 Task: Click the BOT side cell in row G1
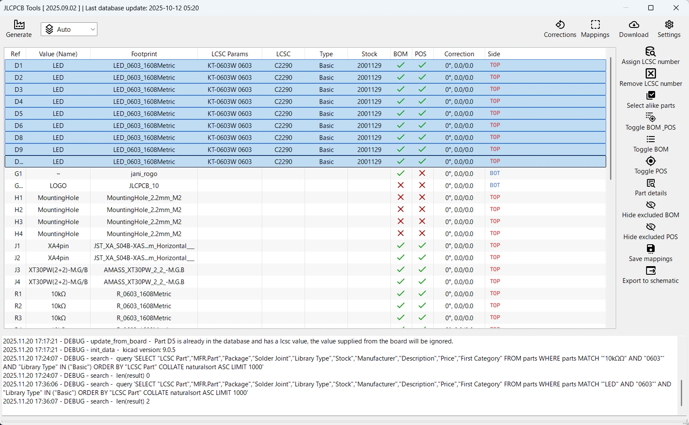tap(495, 173)
